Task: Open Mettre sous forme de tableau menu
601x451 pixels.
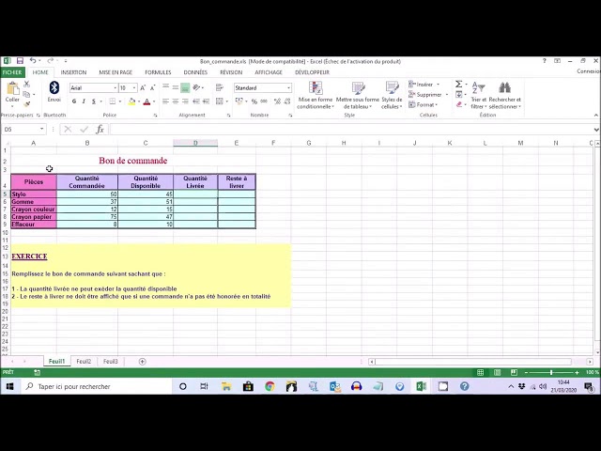Action: pyautogui.click(x=357, y=95)
